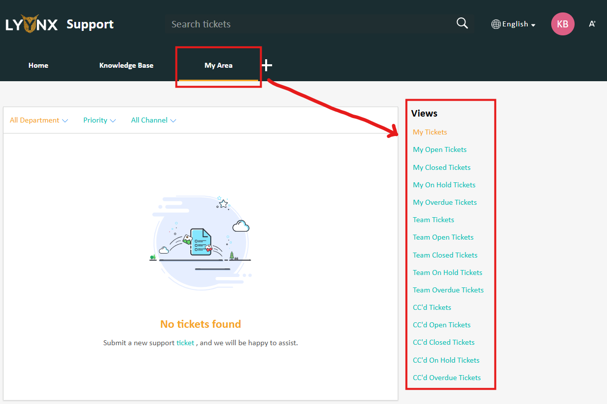Screen dimensions: 607x404
Task: View My On Hold Tickets
Action: [x=444, y=185]
